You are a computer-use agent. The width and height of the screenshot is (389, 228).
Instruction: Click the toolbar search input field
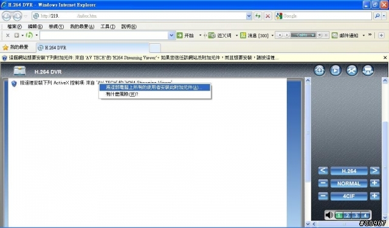coord(104,35)
